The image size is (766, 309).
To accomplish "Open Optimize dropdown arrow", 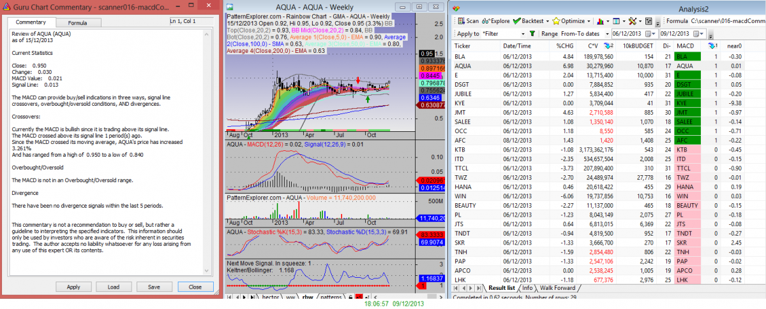I will (x=589, y=21).
